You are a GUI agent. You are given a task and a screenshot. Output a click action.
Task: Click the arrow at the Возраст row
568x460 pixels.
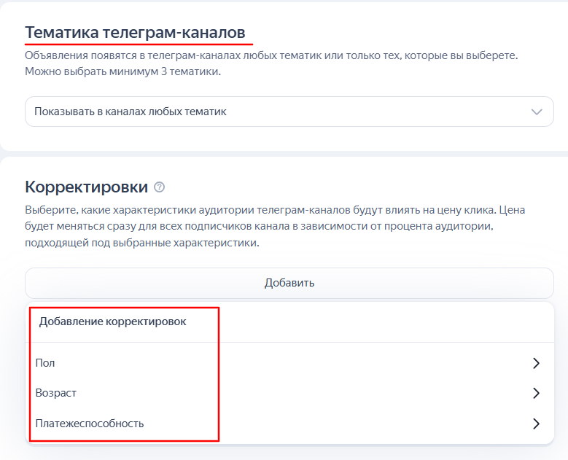536,393
